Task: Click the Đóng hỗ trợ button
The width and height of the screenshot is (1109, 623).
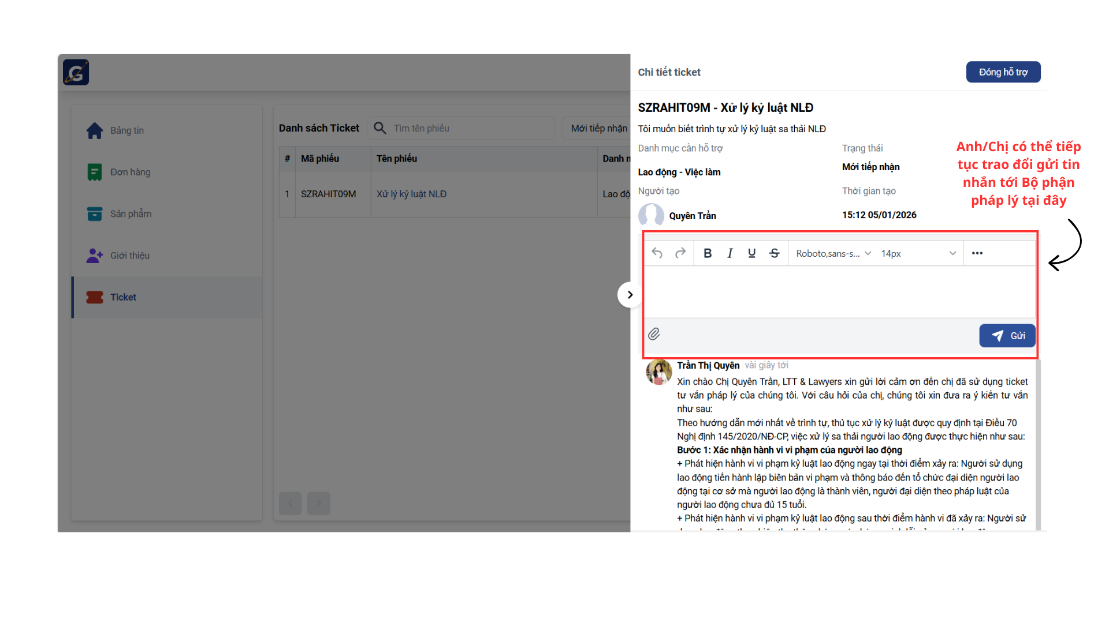Action: point(1003,72)
